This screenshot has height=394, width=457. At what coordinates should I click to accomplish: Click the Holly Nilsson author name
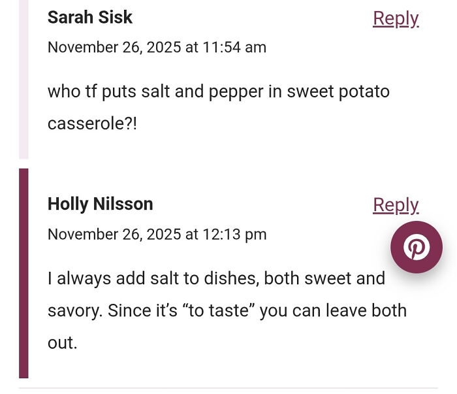(x=100, y=204)
